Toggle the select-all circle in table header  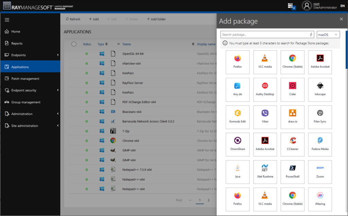click(74, 44)
